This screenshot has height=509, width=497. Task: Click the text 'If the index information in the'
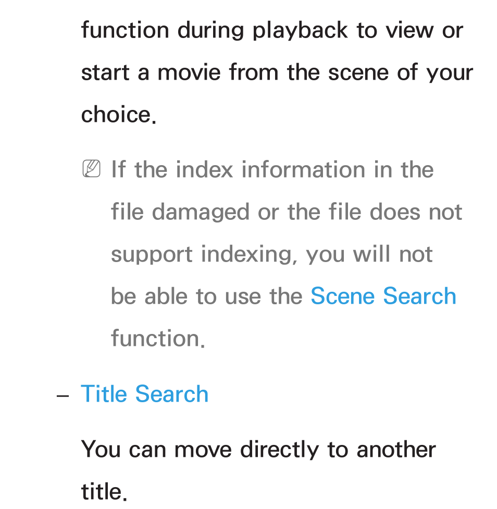pos(272,169)
